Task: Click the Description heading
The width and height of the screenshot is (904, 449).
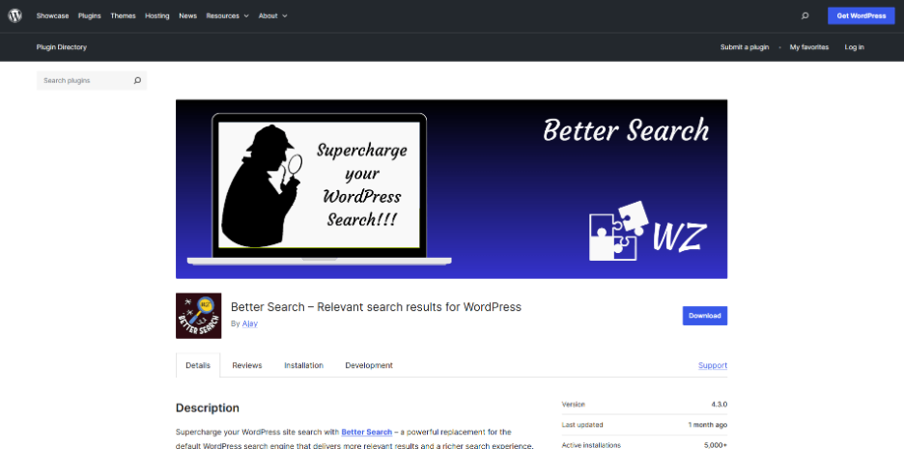Action: click(x=208, y=408)
